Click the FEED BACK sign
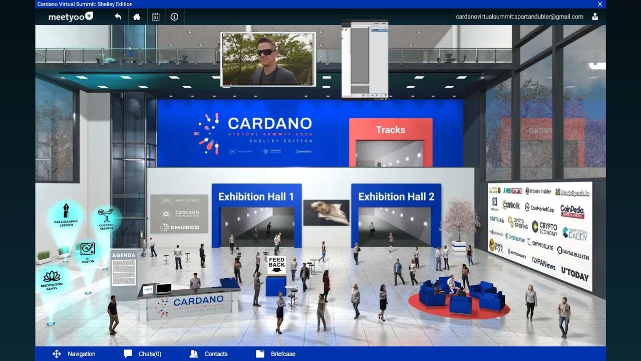 point(276,265)
